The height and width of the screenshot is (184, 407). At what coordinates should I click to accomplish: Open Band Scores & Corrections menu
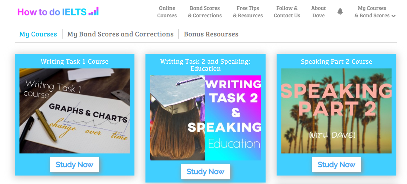tap(205, 12)
